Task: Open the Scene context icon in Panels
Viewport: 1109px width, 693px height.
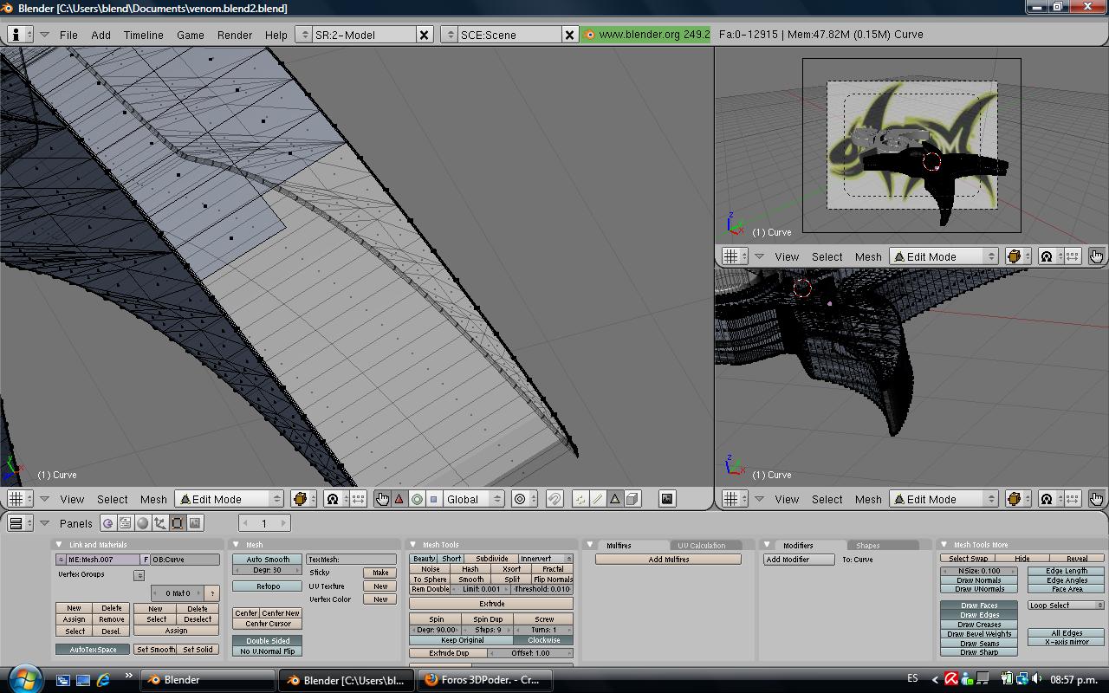Action: tap(195, 523)
